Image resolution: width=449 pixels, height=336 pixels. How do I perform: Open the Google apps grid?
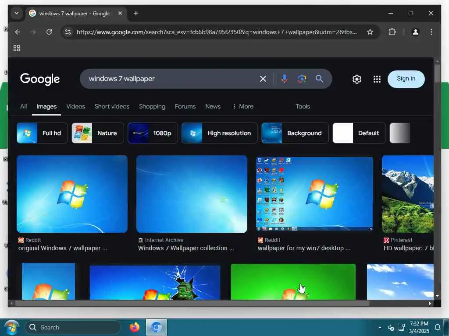377,79
